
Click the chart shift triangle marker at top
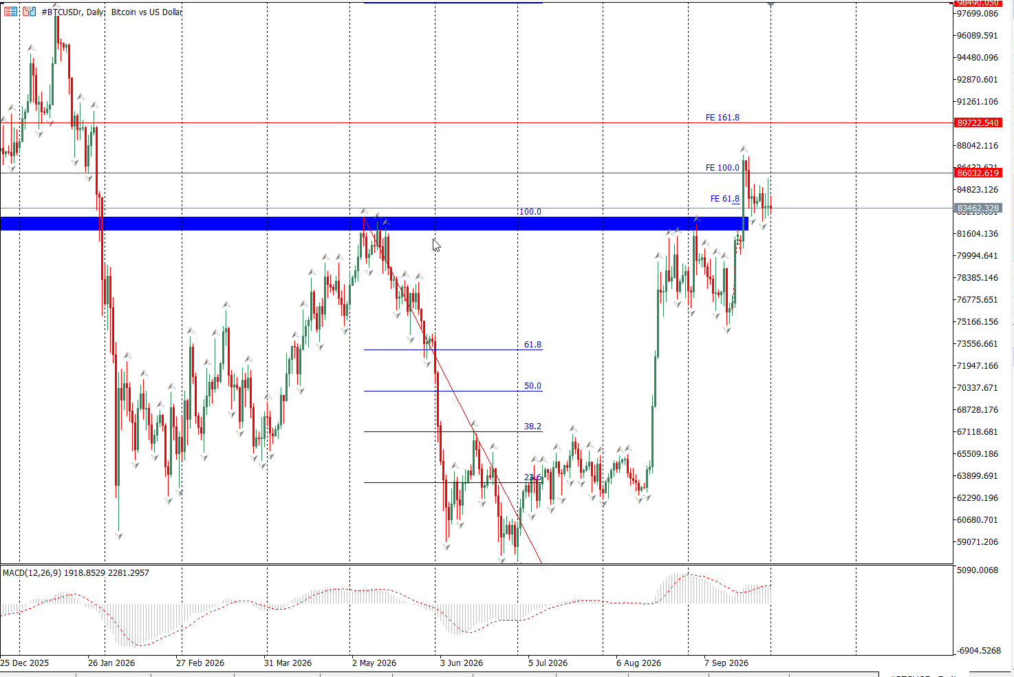770,4
